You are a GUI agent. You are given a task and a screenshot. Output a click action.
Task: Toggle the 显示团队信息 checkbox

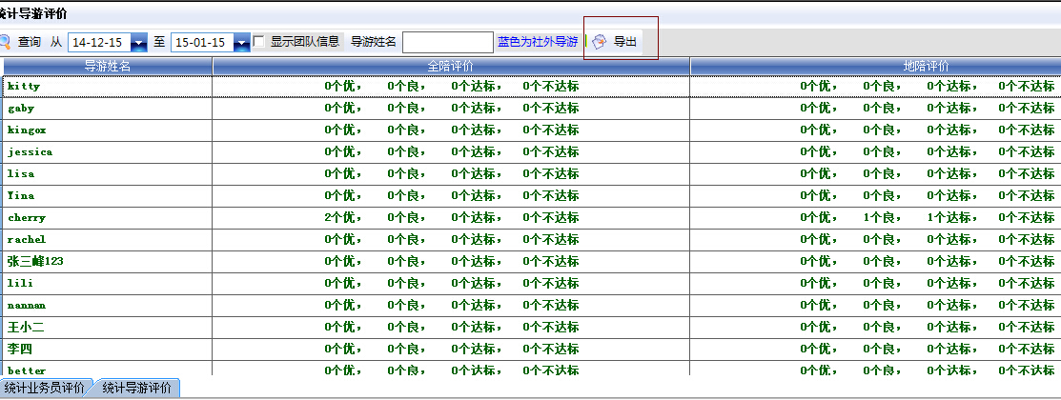click(259, 42)
